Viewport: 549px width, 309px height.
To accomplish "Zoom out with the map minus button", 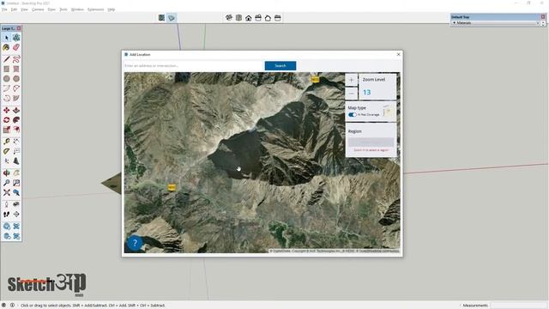I will tap(351, 94).
